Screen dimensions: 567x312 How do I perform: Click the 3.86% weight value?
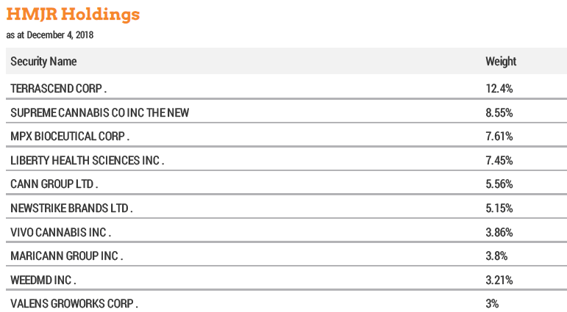pyautogui.click(x=499, y=232)
